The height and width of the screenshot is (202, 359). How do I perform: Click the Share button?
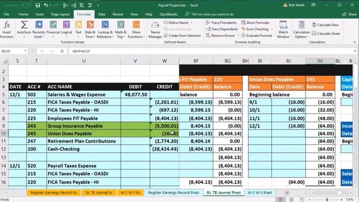coord(349,14)
